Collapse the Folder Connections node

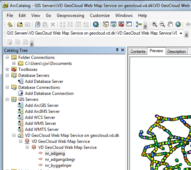pyautogui.click(x=7, y=57)
